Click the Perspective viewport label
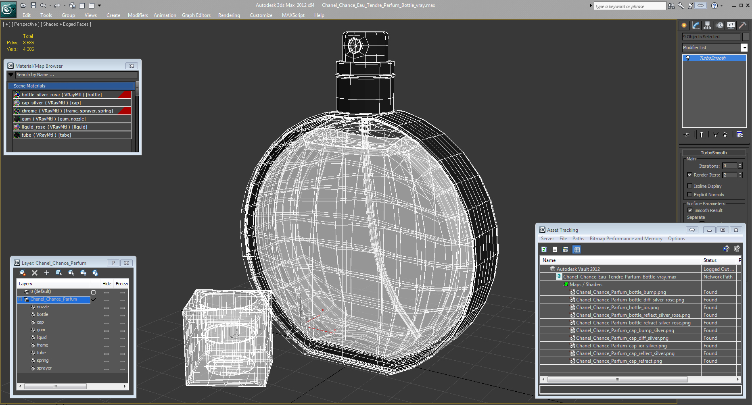Image resolution: width=752 pixels, height=405 pixels. pos(26,24)
